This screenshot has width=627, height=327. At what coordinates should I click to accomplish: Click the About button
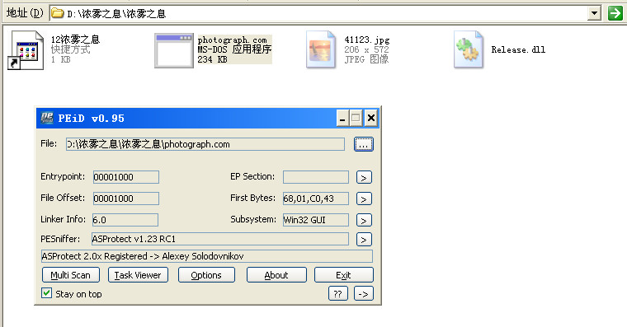[x=276, y=274]
